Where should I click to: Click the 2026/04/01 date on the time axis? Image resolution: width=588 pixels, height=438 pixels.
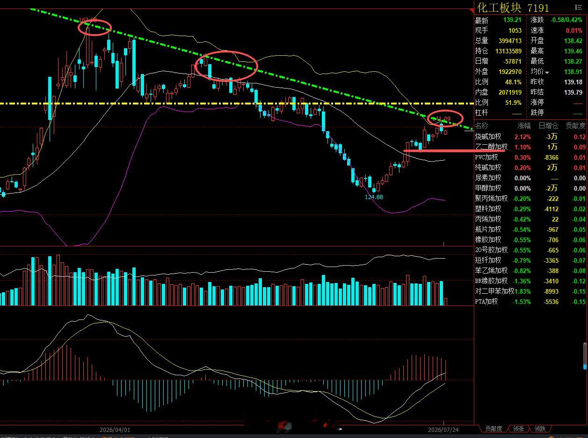(115, 430)
